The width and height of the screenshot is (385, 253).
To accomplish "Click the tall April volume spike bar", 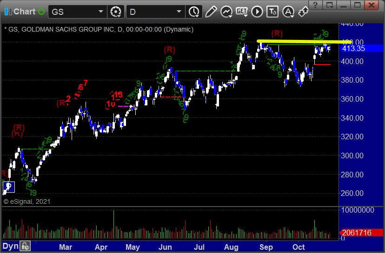I will tap(113, 224).
